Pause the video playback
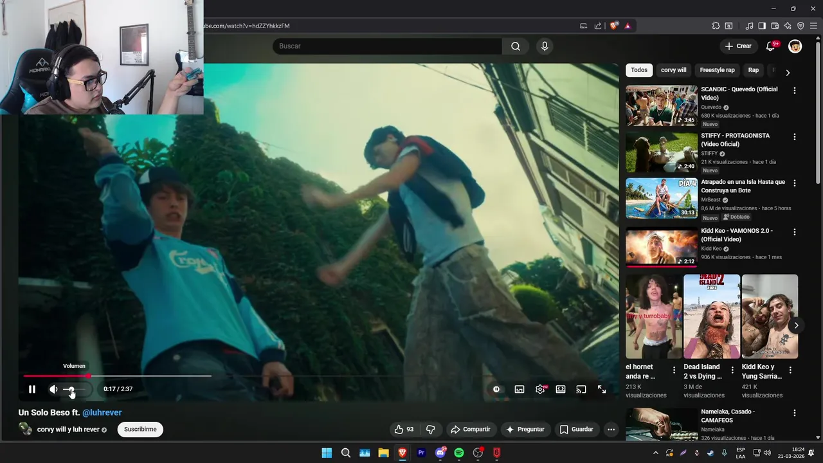The height and width of the screenshot is (463, 823). 32,389
